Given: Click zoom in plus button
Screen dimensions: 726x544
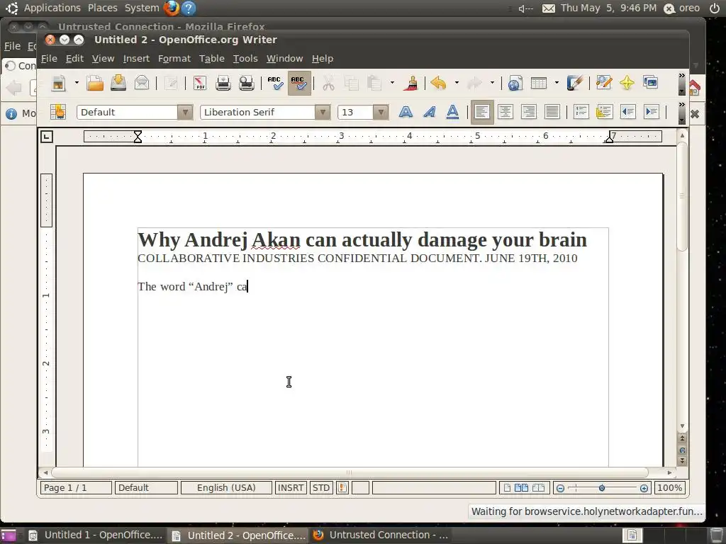Looking at the screenshot, I should (644, 488).
